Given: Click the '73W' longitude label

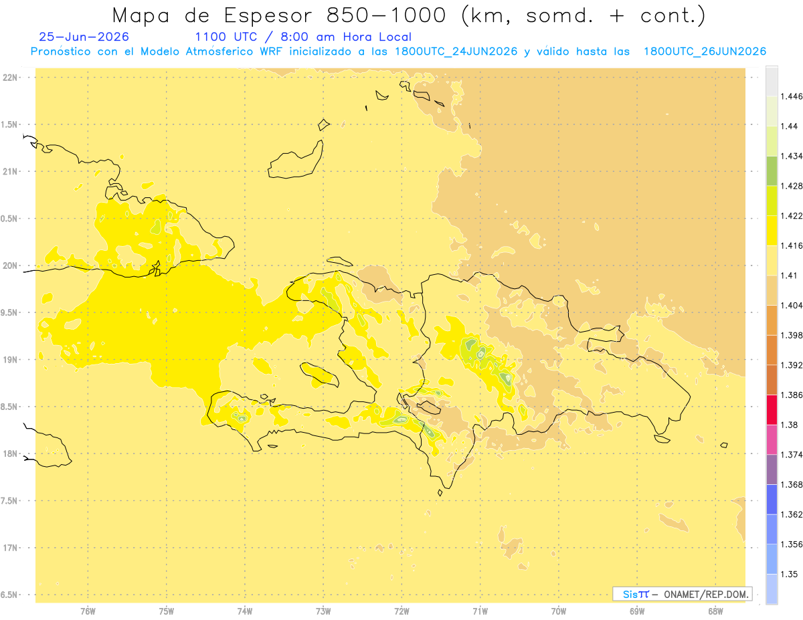Looking at the screenshot, I should tap(323, 611).
